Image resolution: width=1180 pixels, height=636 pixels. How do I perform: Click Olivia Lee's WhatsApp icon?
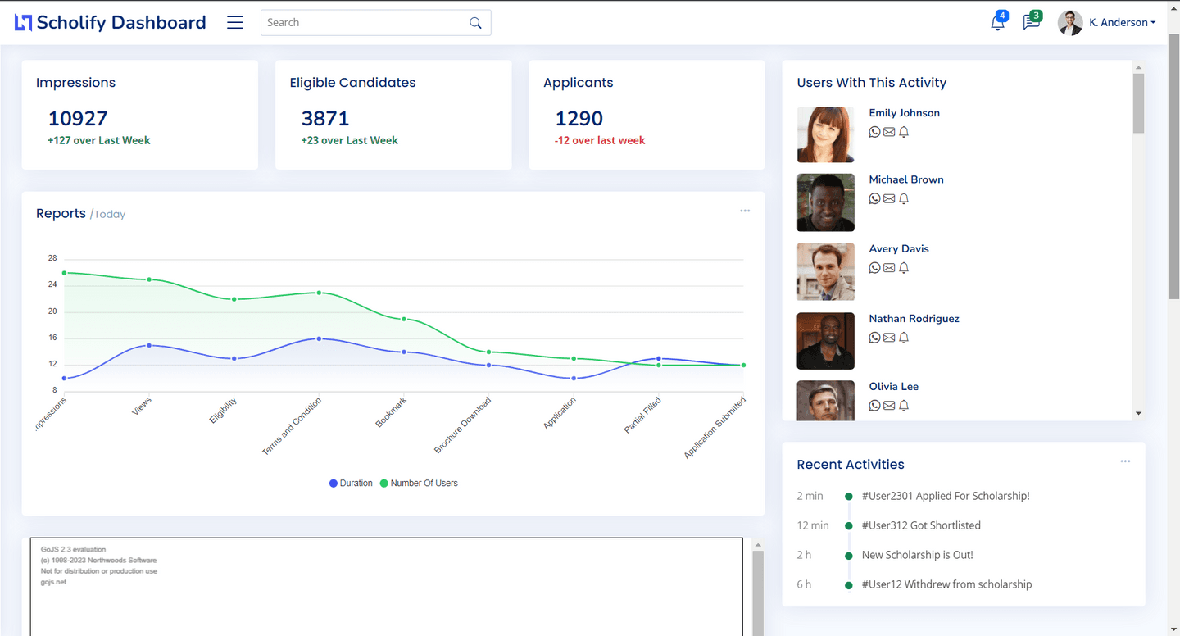pos(874,406)
